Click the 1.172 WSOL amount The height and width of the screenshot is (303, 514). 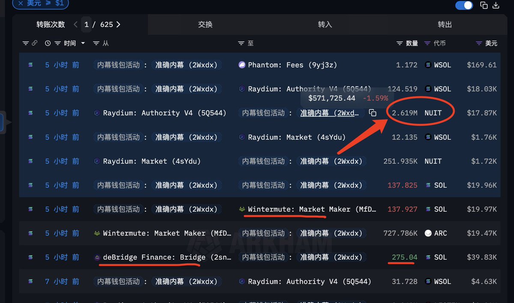pos(407,65)
